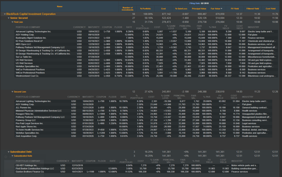Click Electric lamp bulbs industry in First Lien
Viewport: 282px width, 177px height.
[260, 31]
